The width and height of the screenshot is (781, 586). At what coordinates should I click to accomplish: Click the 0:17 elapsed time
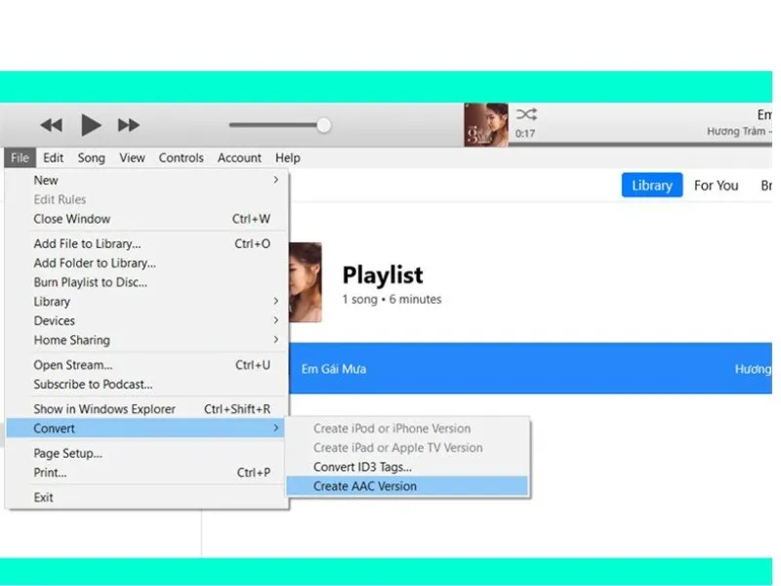525,134
